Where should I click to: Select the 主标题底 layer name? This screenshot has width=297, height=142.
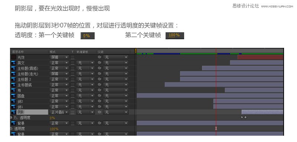click(x=25, y=85)
